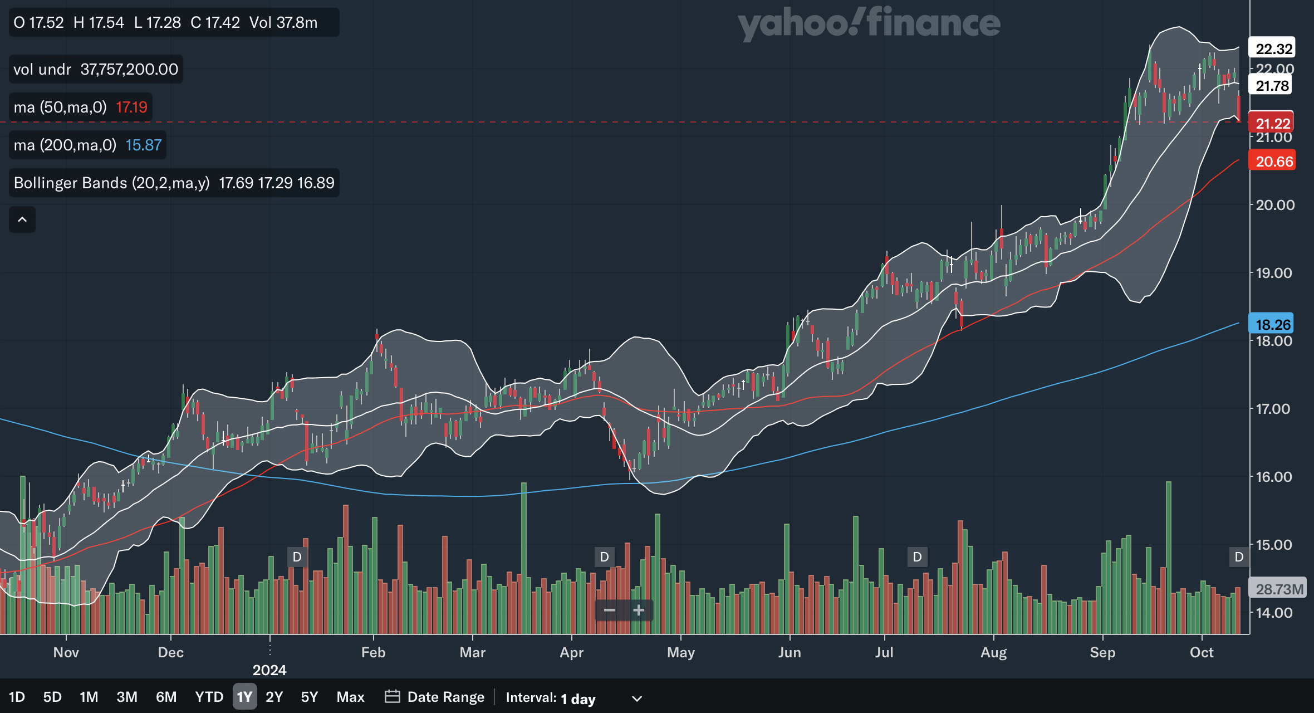
Task: Collapse indicator legend with caret button
Action: (22, 219)
